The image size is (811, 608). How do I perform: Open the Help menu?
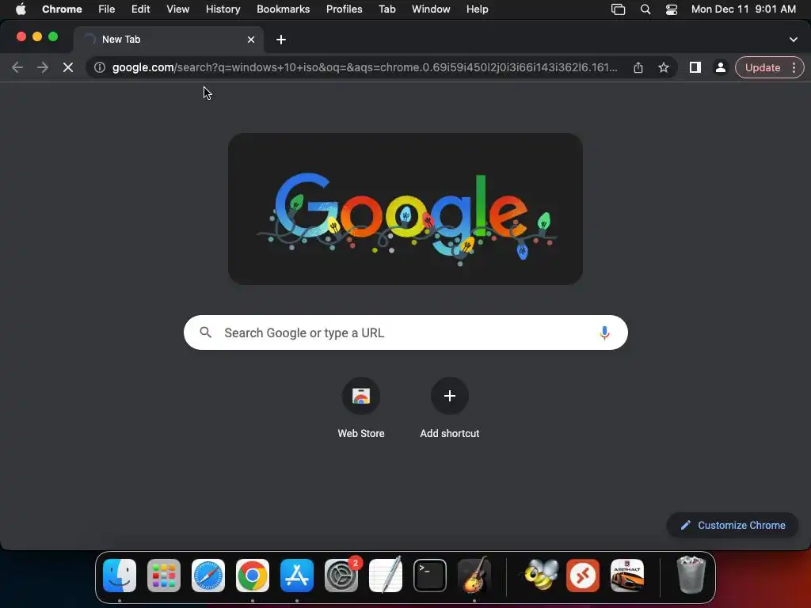[477, 9]
